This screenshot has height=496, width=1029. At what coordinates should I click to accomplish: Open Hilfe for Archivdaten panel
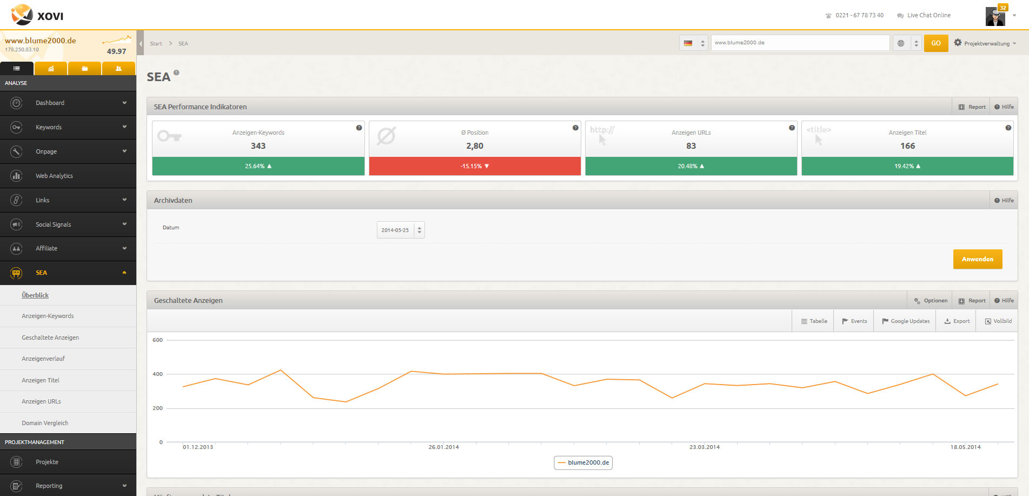1004,200
